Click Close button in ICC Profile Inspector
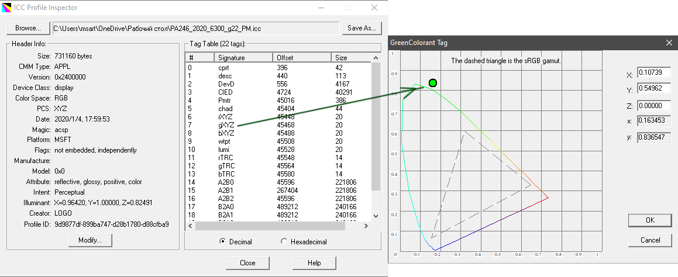The width and height of the screenshot is (678, 277). 247,263
